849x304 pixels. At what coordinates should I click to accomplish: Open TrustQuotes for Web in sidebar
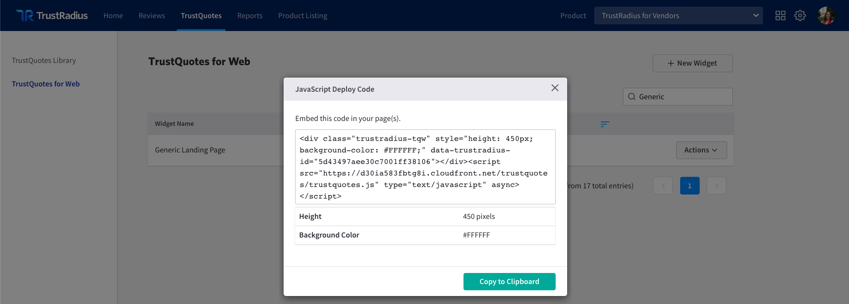pyautogui.click(x=46, y=84)
